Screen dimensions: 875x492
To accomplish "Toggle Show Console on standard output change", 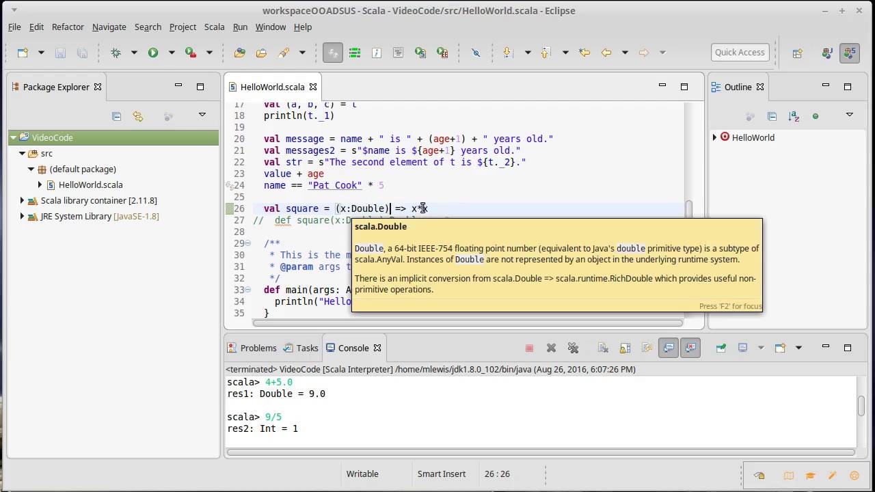I will coord(669,348).
